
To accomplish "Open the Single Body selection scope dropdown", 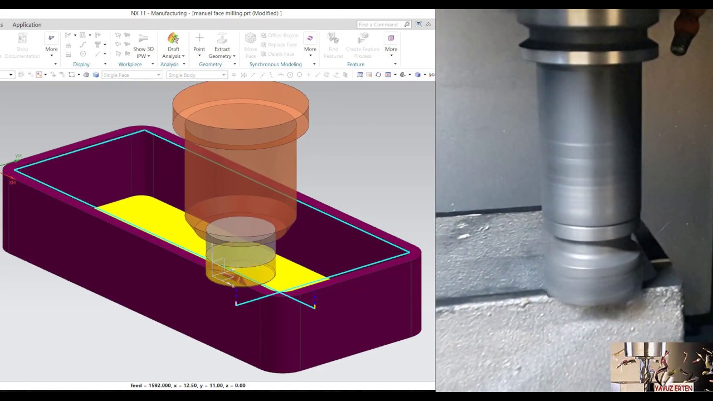I will (x=197, y=75).
